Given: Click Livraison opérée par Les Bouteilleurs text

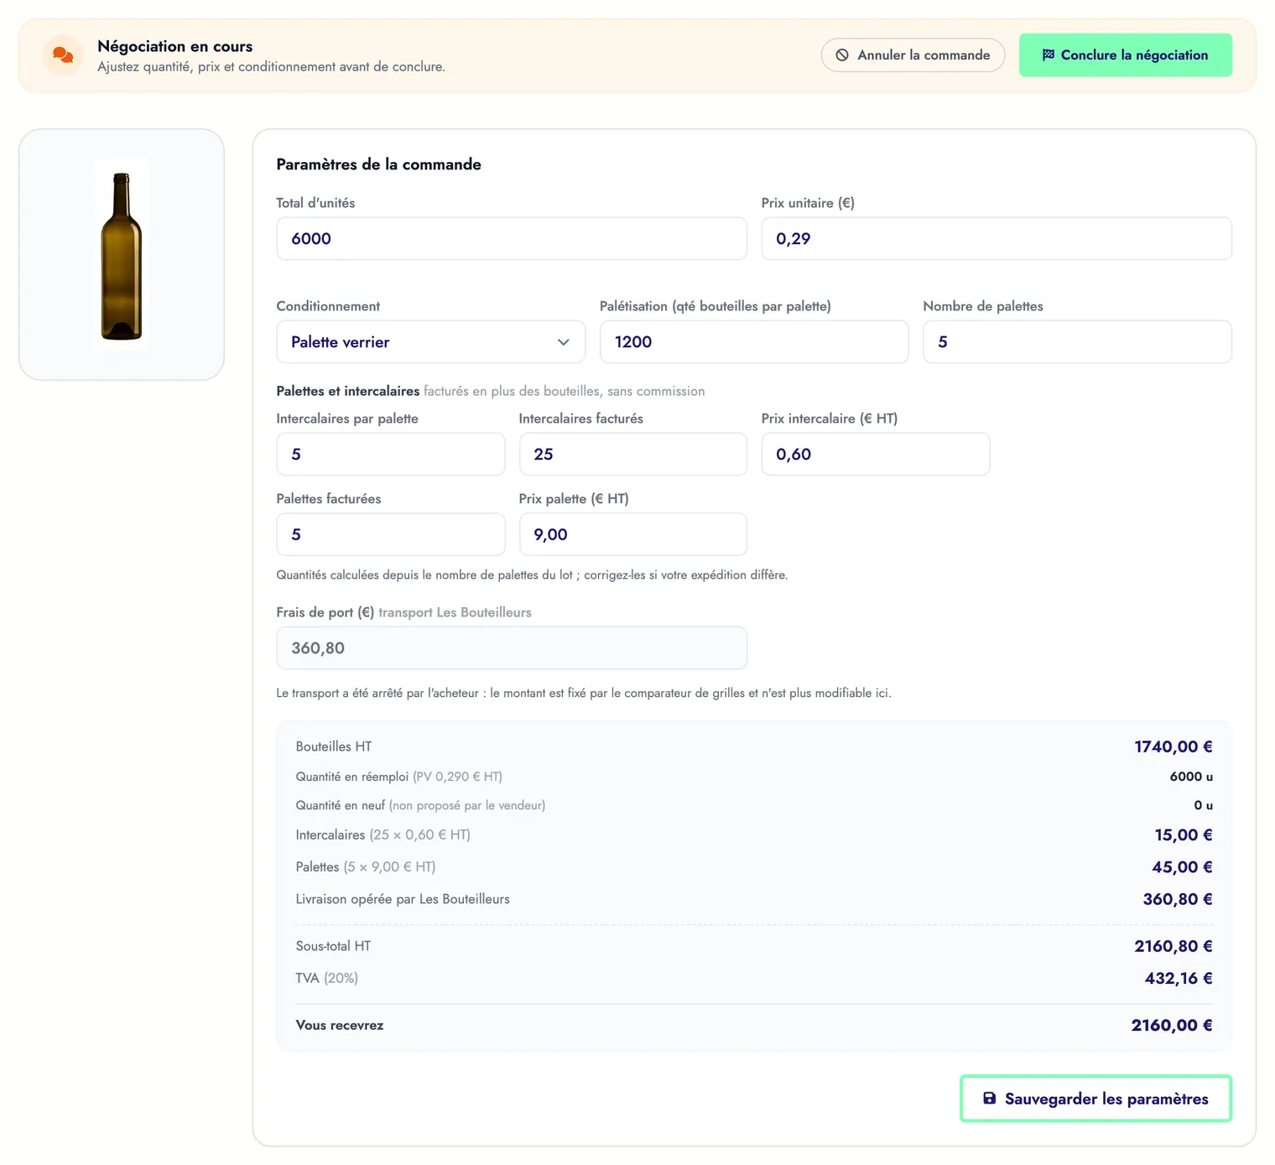Looking at the screenshot, I should coord(403,899).
